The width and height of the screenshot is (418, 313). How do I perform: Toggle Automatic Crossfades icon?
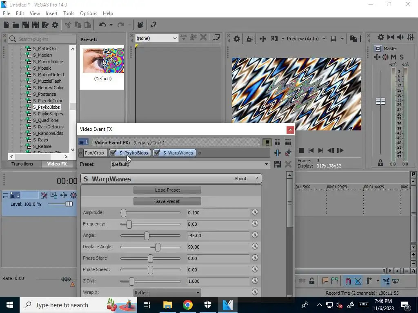(x=358, y=281)
